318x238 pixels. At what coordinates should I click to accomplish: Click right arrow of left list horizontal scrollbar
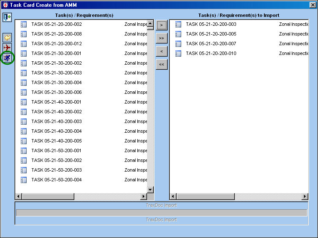click(144, 197)
